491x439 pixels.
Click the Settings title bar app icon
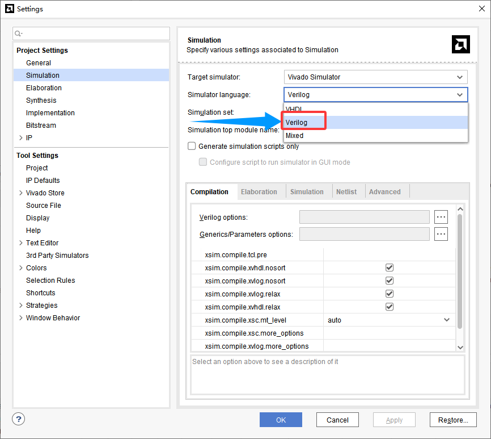click(x=10, y=9)
